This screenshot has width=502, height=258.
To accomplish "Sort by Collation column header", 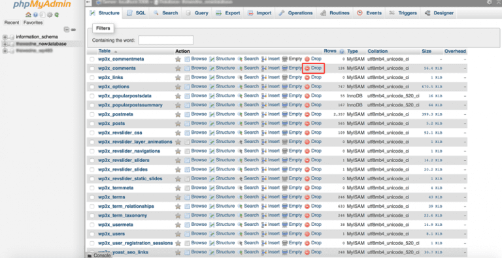I will click(377, 51).
